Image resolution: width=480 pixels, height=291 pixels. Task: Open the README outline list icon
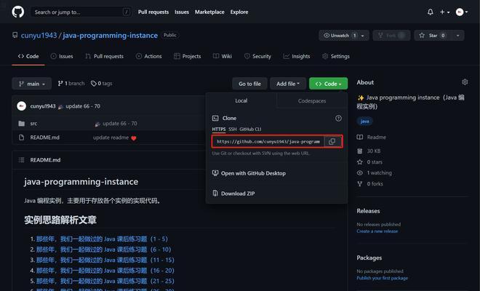[x=21, y=160]
